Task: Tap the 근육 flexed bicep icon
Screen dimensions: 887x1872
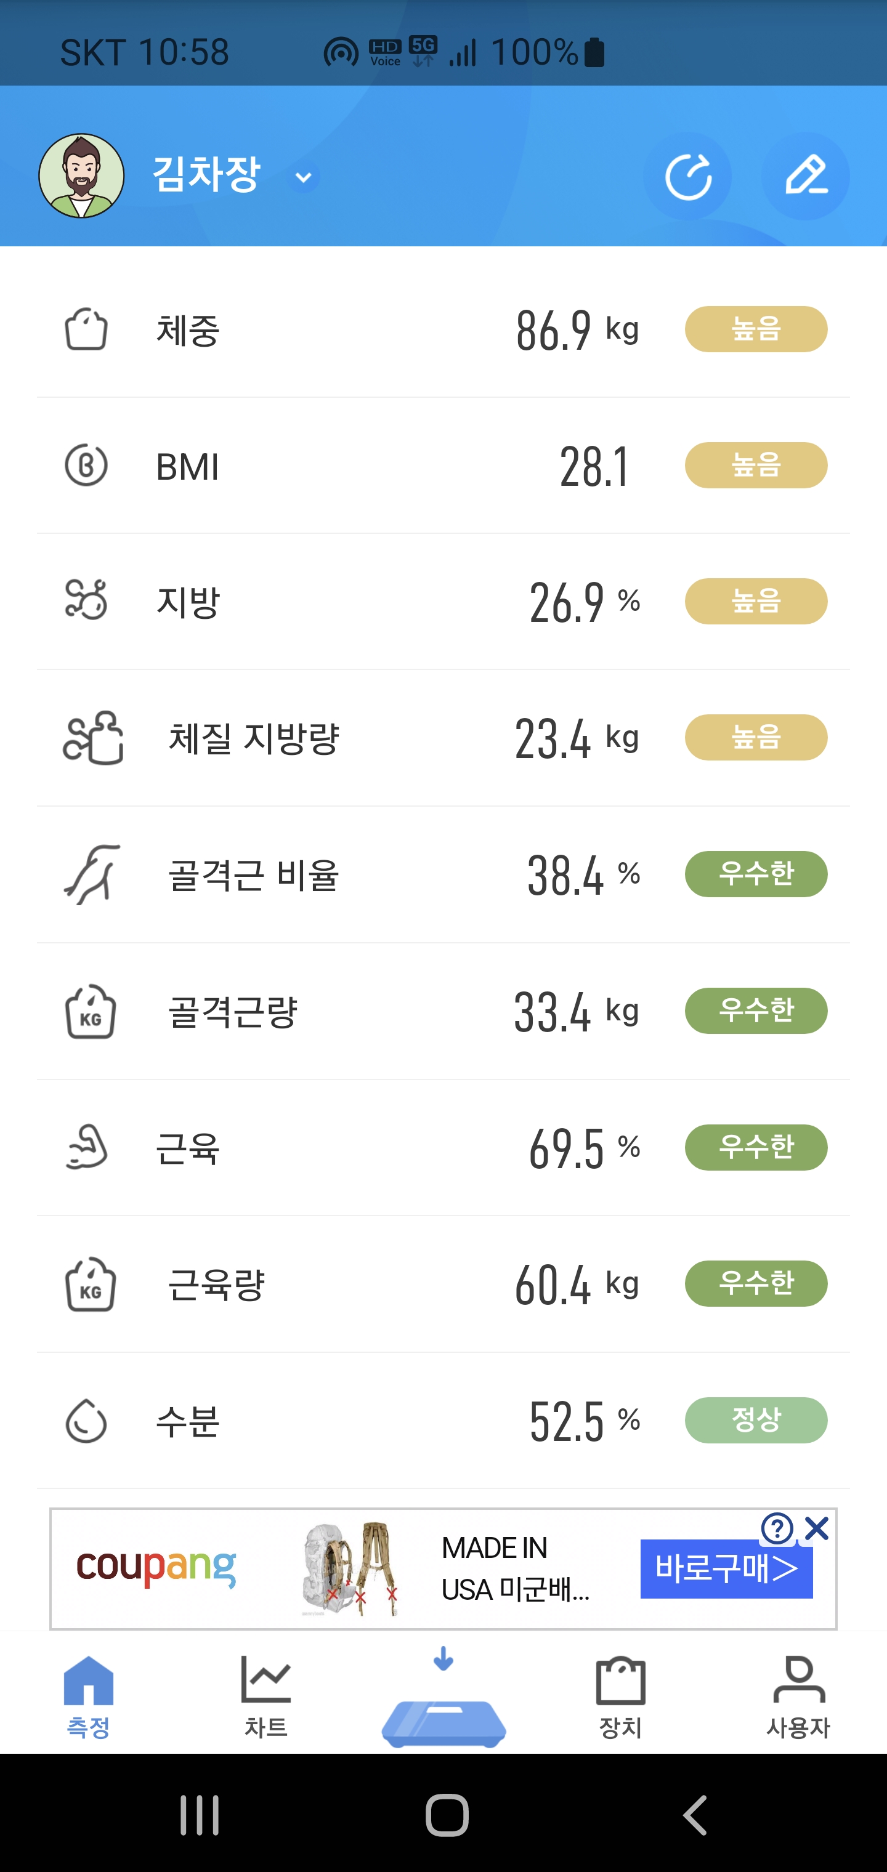Action: coord(86,1147)
